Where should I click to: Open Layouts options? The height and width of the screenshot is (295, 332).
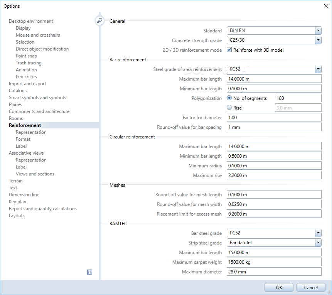(x=17, y=216)
